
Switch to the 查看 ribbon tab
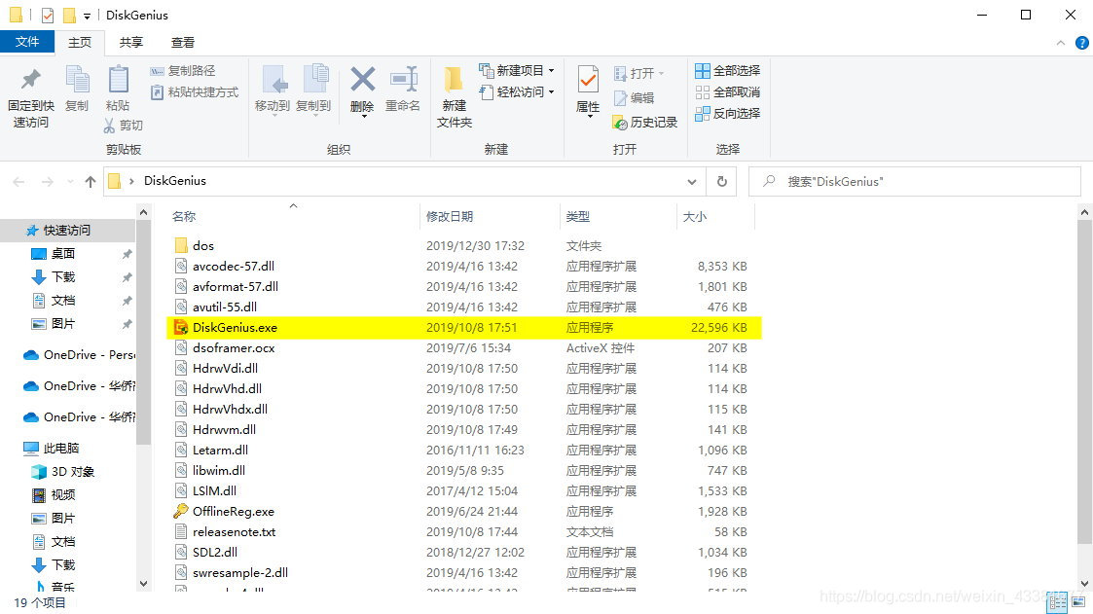[x=183, y=42]
